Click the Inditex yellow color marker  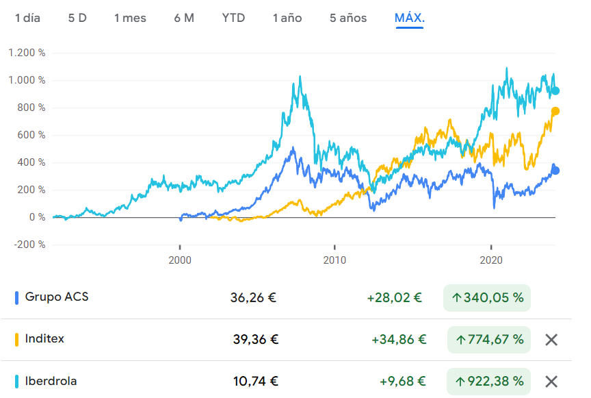pyautogui.click(x=16, y=339)
